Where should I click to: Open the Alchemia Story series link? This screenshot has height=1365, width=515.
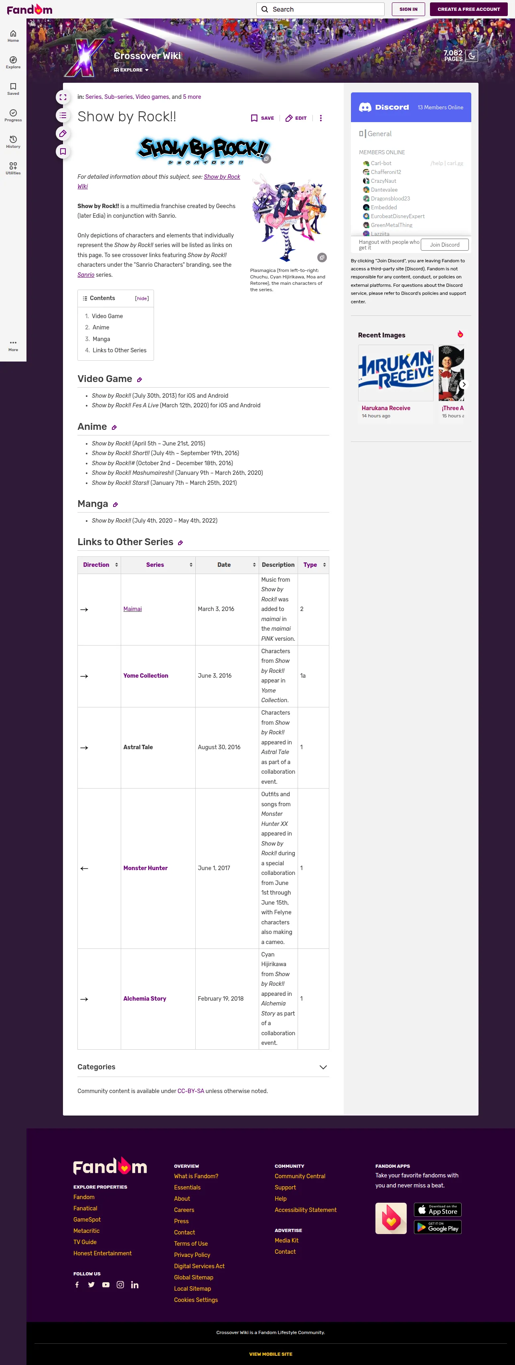point(144,999)
